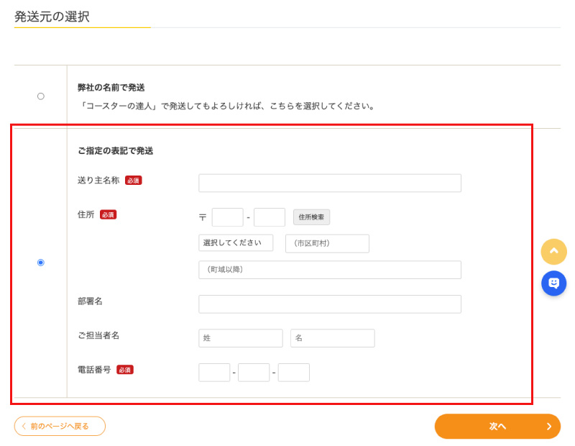Click the ご担当者名 label

tap(98, 335)
